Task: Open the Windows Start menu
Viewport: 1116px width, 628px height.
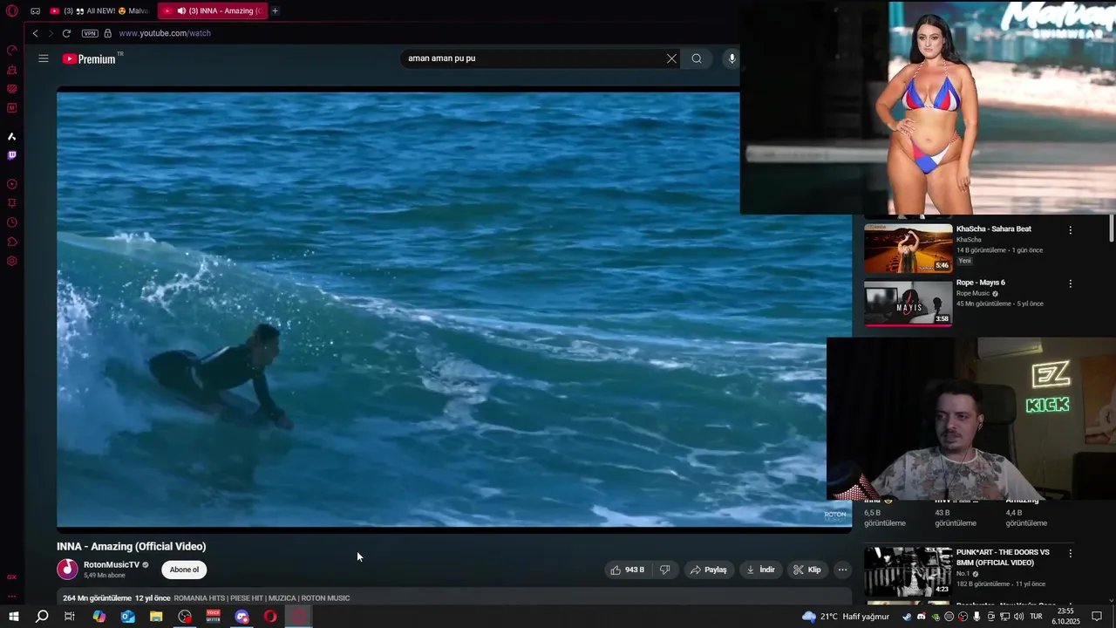Action: tap(13, 617)
